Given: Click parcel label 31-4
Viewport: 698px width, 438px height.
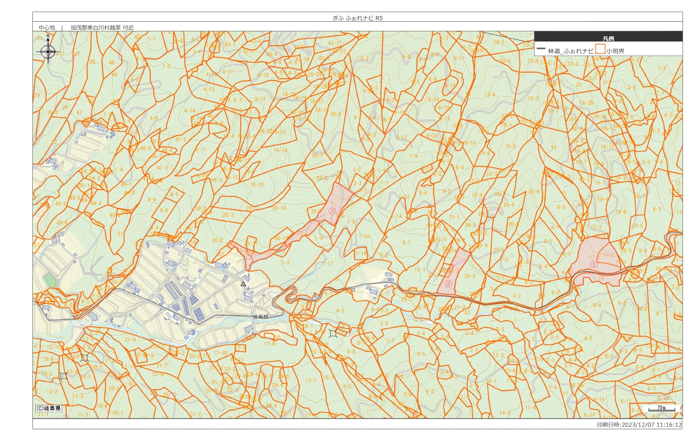Looking at the screenshot, I should (x=130, y=339).
